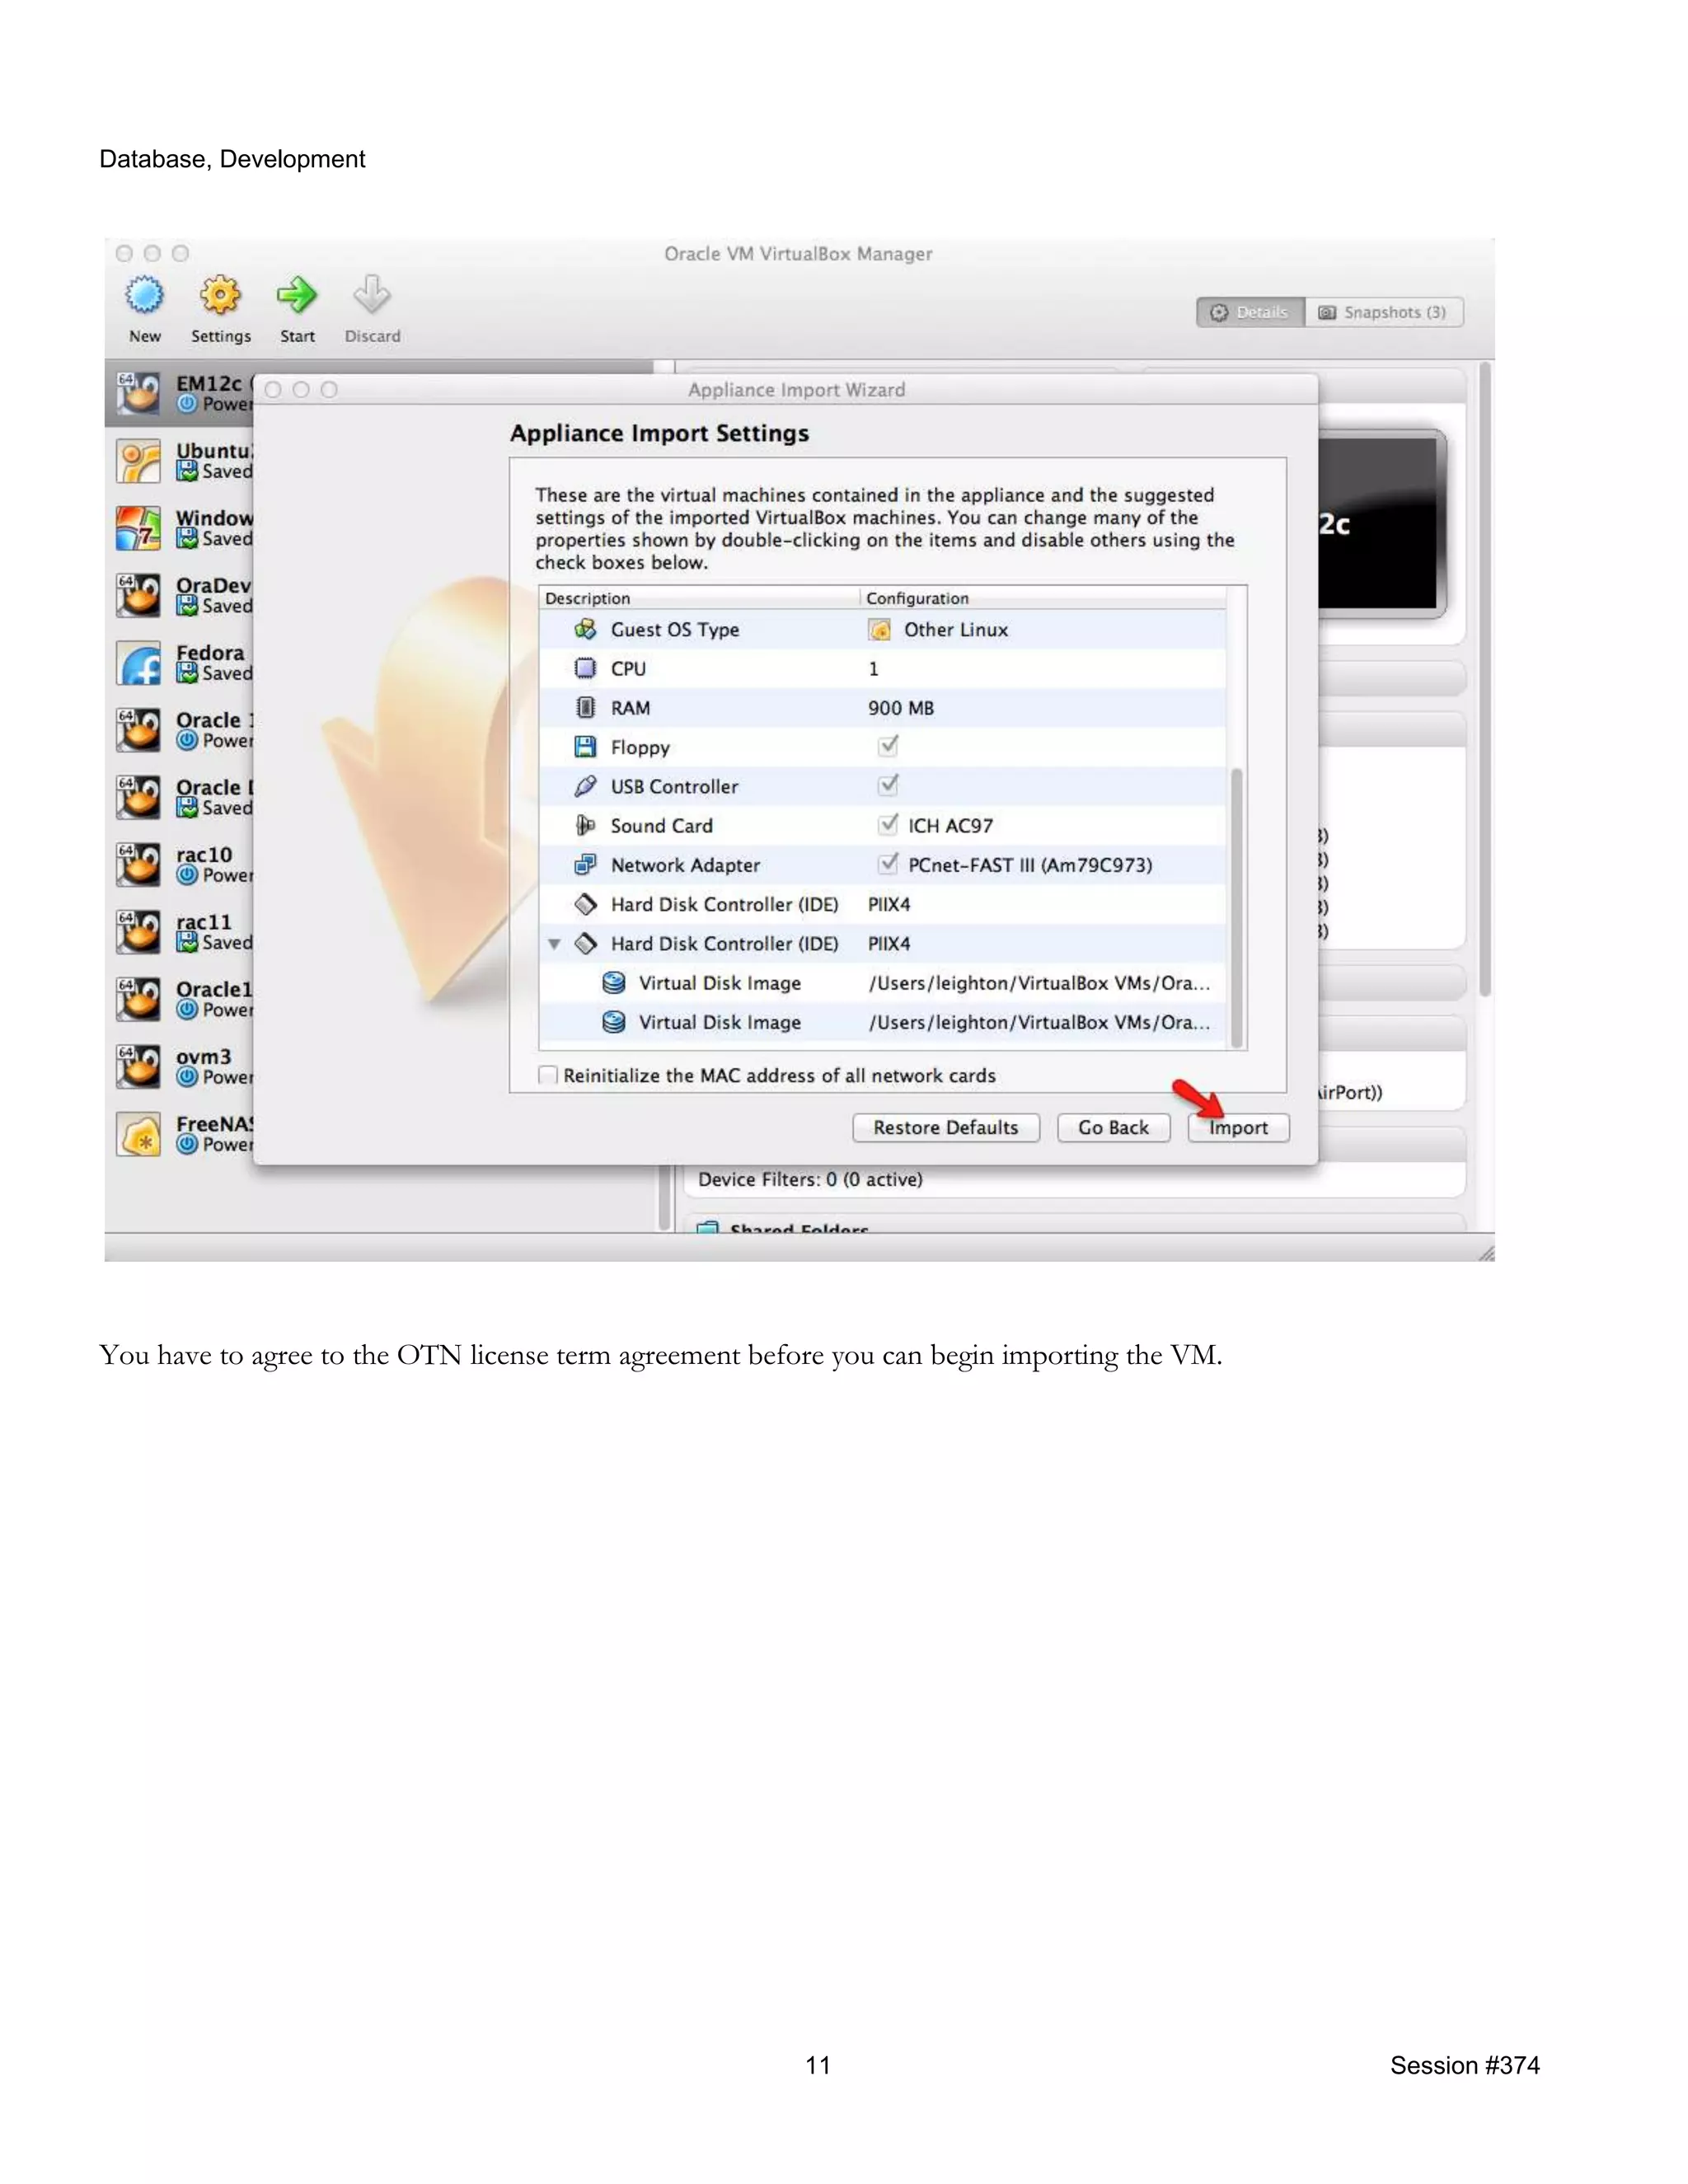Uncheck the USB Controller checkbox
Image resolution: width=1688 pixels, height=2184 pixels.
click(888, 785)
